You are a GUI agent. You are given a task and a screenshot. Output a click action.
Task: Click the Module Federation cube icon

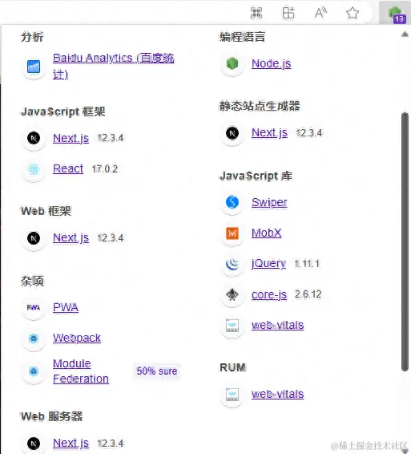[x=34, y=371]
